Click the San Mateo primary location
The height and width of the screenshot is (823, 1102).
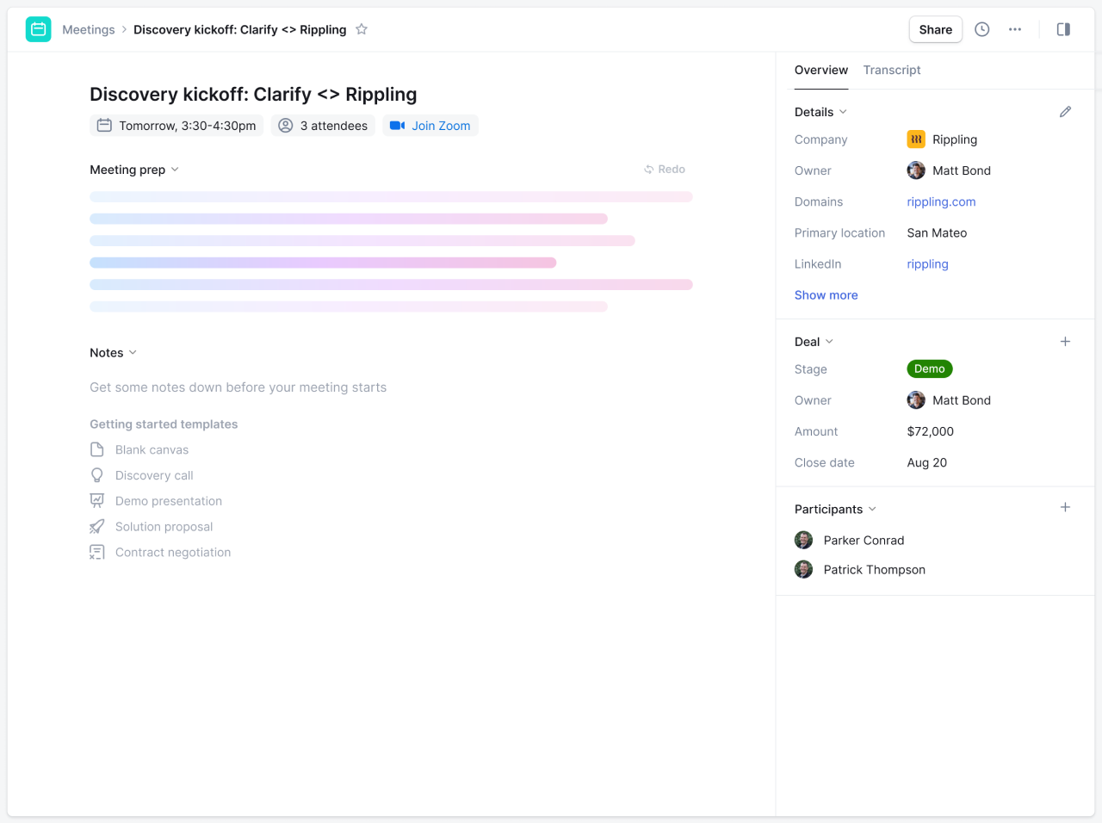coord(937,232)
